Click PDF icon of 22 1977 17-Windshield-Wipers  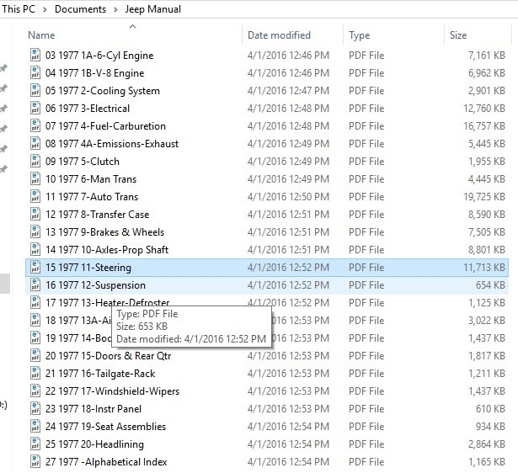[35, 391]
